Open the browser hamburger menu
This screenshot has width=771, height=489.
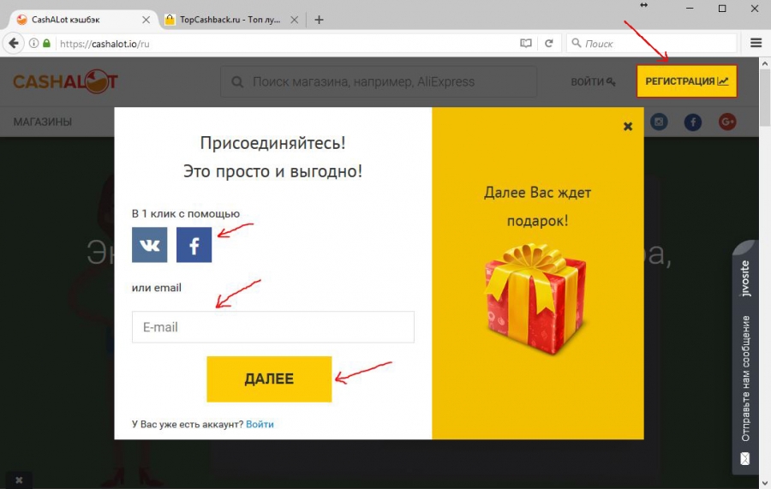(x=756, y=44)
